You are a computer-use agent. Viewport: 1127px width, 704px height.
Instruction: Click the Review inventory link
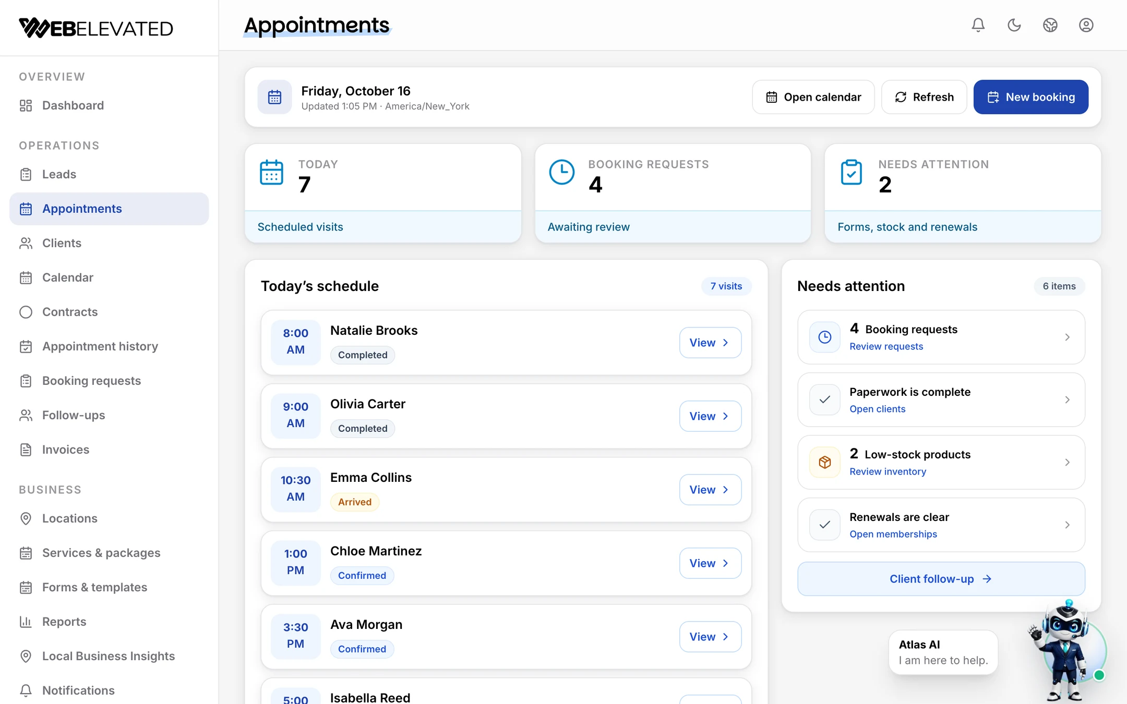[888, 471]
